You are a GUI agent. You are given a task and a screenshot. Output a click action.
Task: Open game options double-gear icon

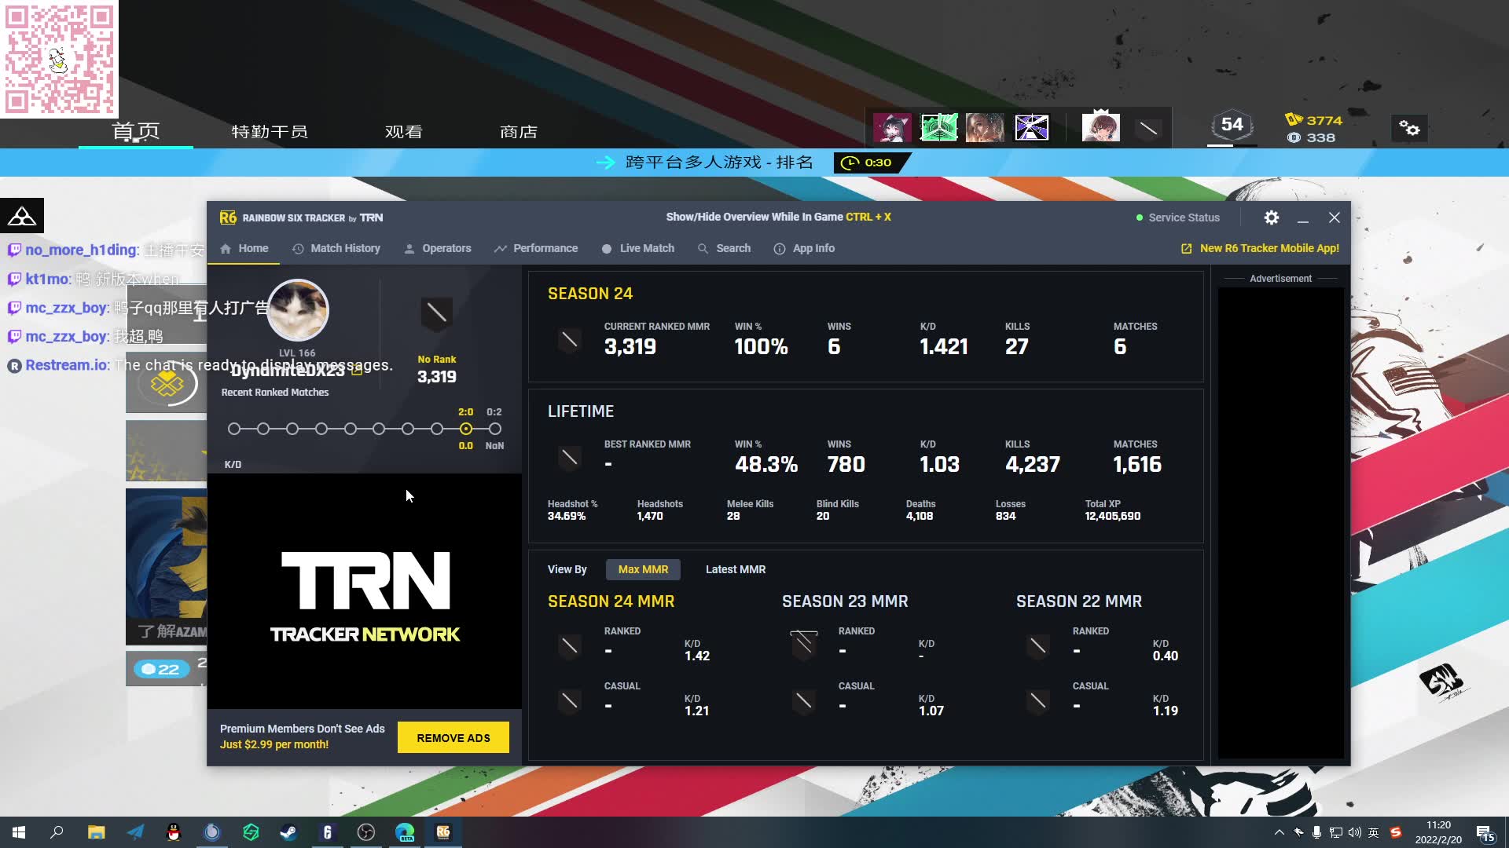click(x=1410, y=128)
